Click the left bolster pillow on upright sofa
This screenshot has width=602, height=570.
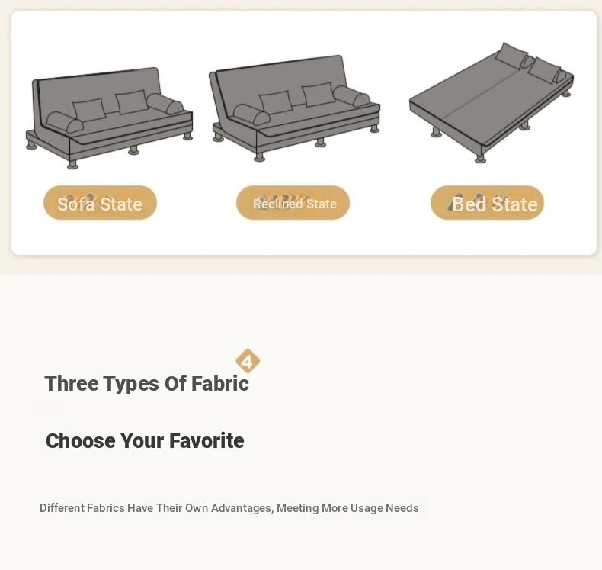coord(64,122)
